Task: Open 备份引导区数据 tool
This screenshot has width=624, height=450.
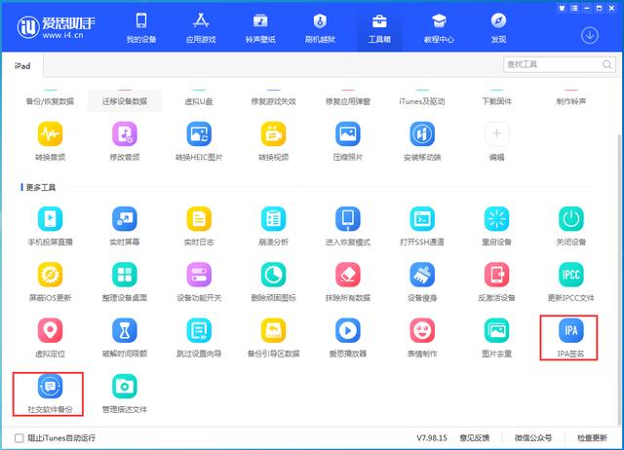Action: (x=273, y=330)
